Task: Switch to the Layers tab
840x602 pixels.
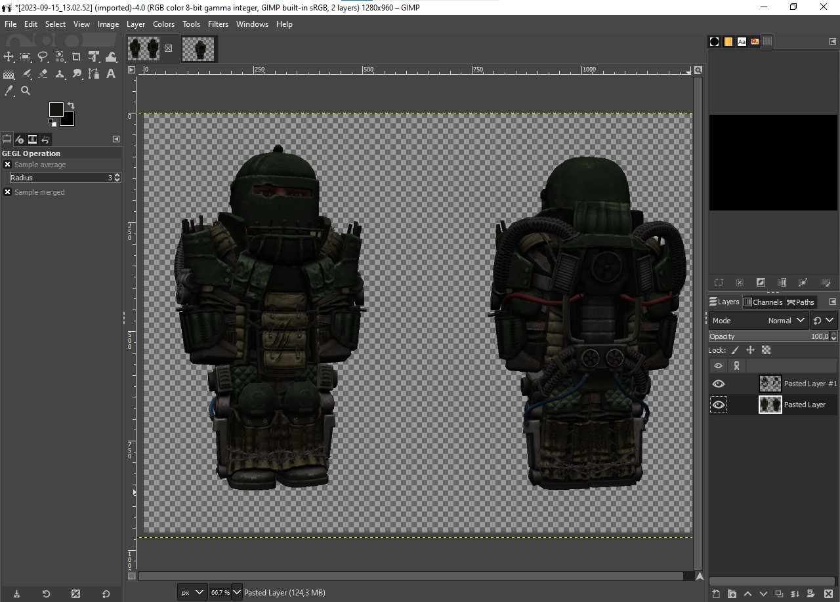Action: point(724,302)
